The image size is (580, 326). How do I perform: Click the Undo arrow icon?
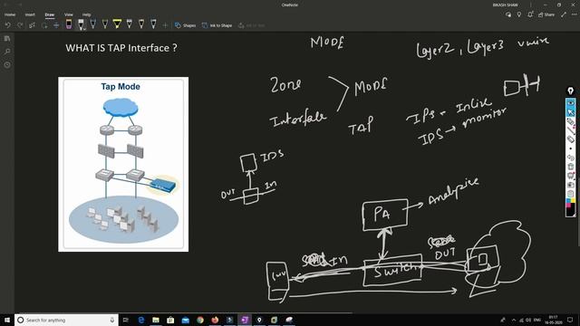click(8, 25)
